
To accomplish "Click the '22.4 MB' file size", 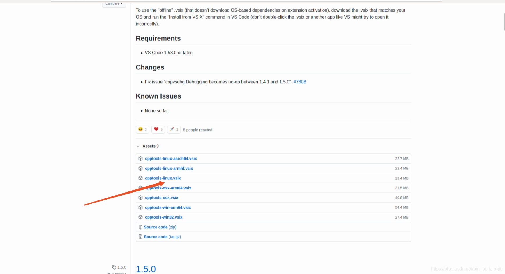I will [402, 169].
